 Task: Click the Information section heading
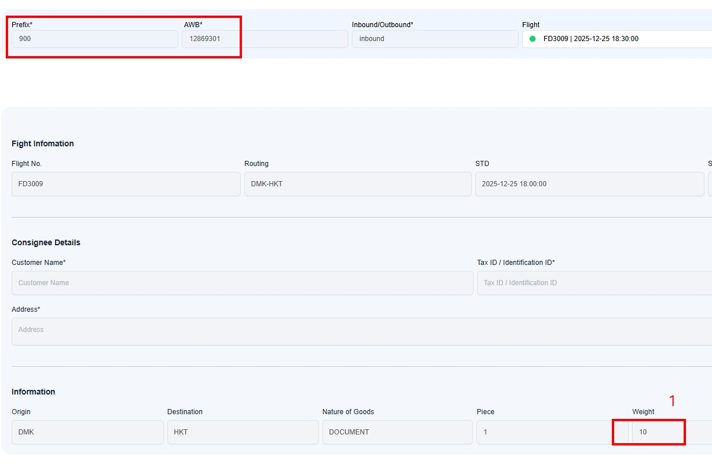(x=34, y=392)
